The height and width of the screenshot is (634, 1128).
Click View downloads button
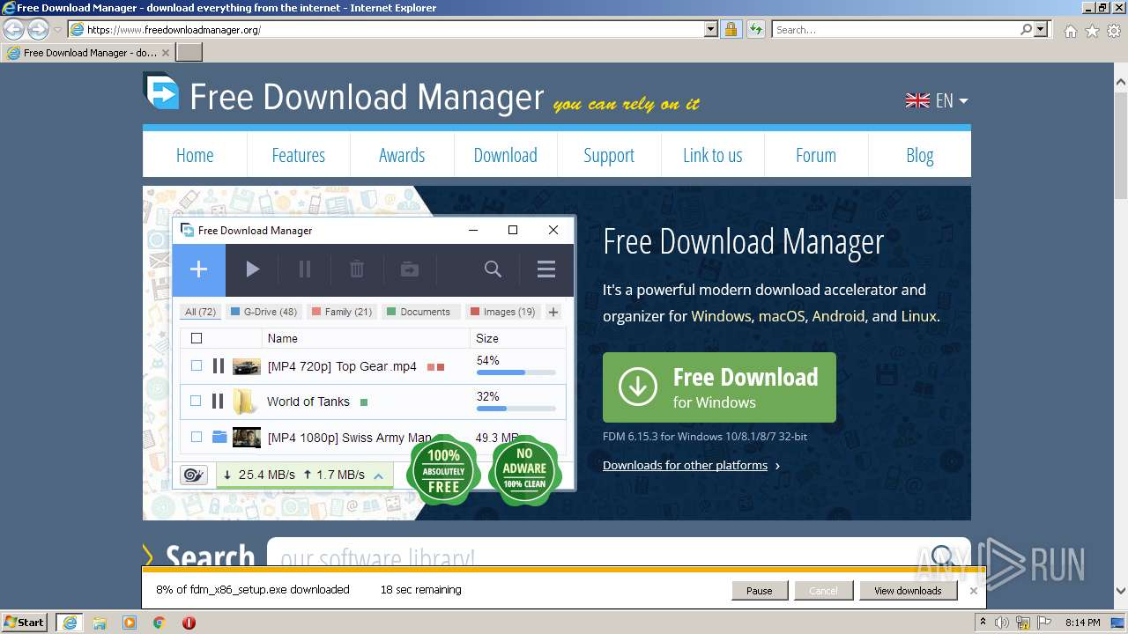[908, 591]
